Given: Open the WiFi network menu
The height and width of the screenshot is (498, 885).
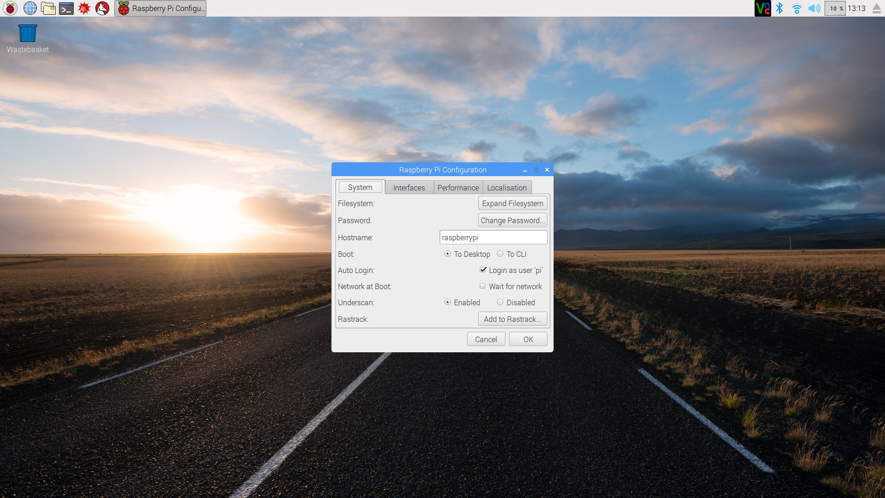Looking at the screenshot, I should pyautogui.click(x=796, y=8).
